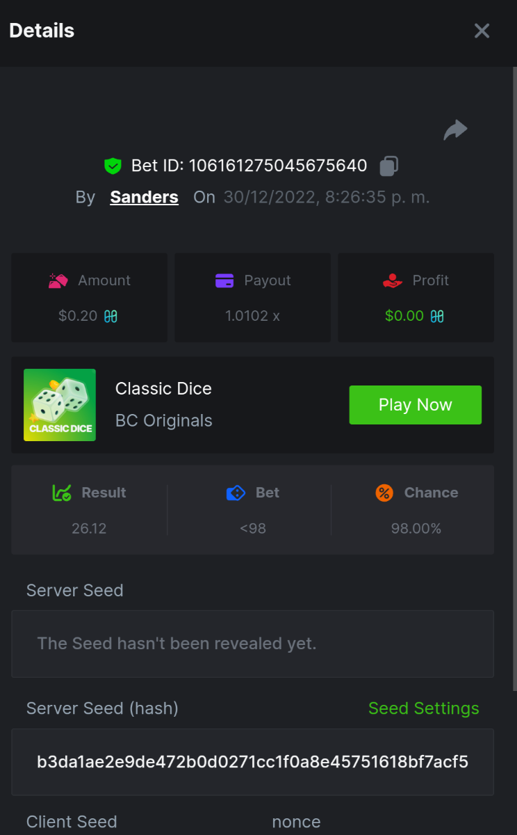Copy the Bet ID using copy icon

(x=388, y=166)
